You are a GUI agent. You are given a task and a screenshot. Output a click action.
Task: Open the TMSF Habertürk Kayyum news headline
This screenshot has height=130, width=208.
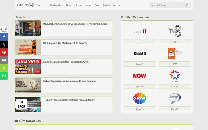point(74,24)
